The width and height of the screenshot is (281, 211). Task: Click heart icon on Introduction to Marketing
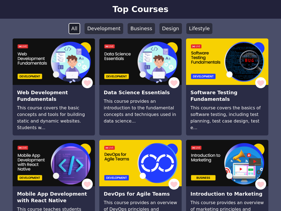pos(261,184)
